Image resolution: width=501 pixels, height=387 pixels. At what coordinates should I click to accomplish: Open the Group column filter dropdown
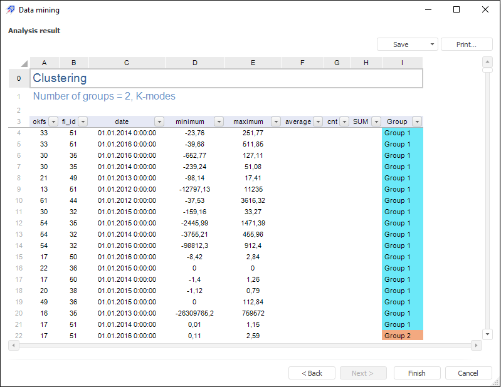coord(417,121)
